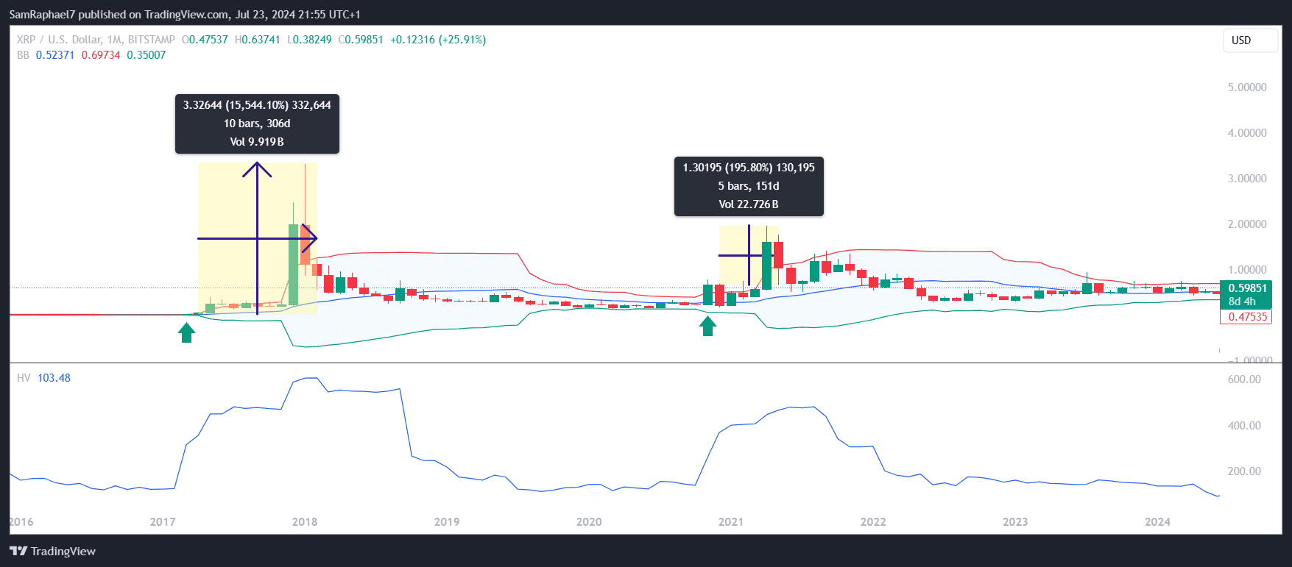Click the BB basis value 0.52371

pyautogui.click(x=55, y=55)
